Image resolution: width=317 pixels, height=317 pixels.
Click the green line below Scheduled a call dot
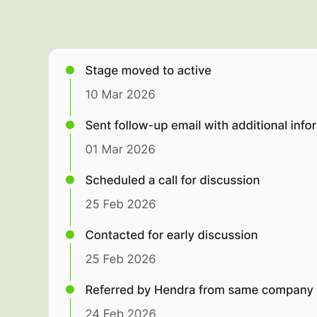pos(70,207)
